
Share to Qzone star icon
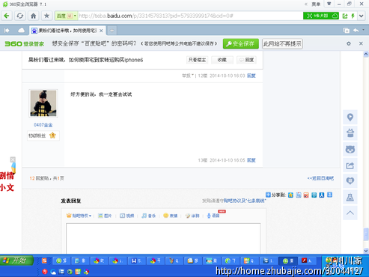[290, 195]
